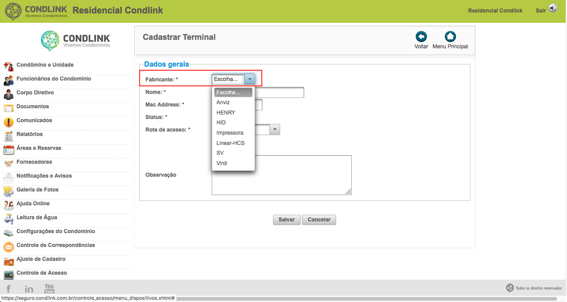Open Condômino e Unidade menu link
The image size is (567, 302).
(x=45, y=65)
